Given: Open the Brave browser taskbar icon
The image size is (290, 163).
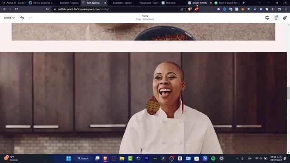Looking at the screenshot, I should pyautogui.click(x=105, y=158).
